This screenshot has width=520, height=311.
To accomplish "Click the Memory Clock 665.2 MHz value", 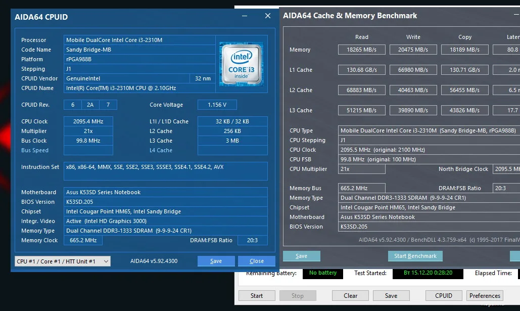I will point(83,240).
